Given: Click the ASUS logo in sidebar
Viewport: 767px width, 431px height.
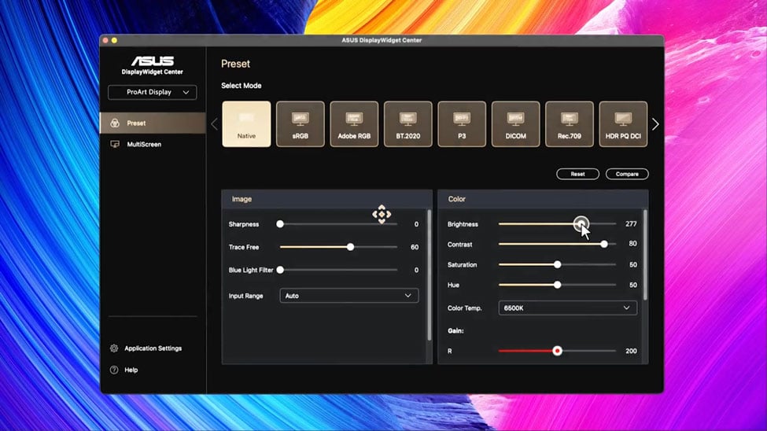Looking at the screenshot, I should point(152,61).
